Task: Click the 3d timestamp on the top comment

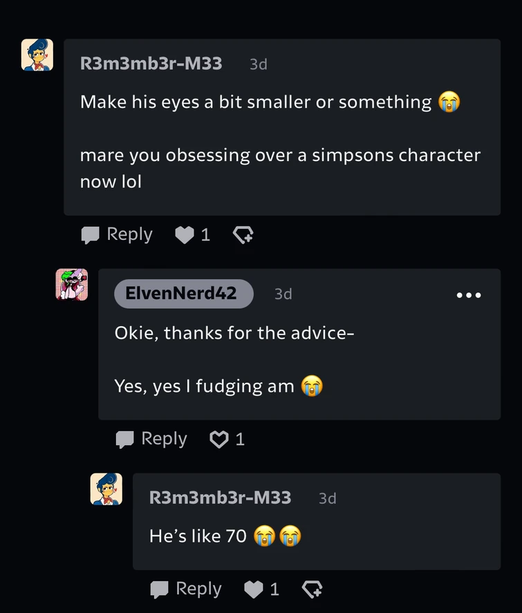Action: click(x=259, y=64)
